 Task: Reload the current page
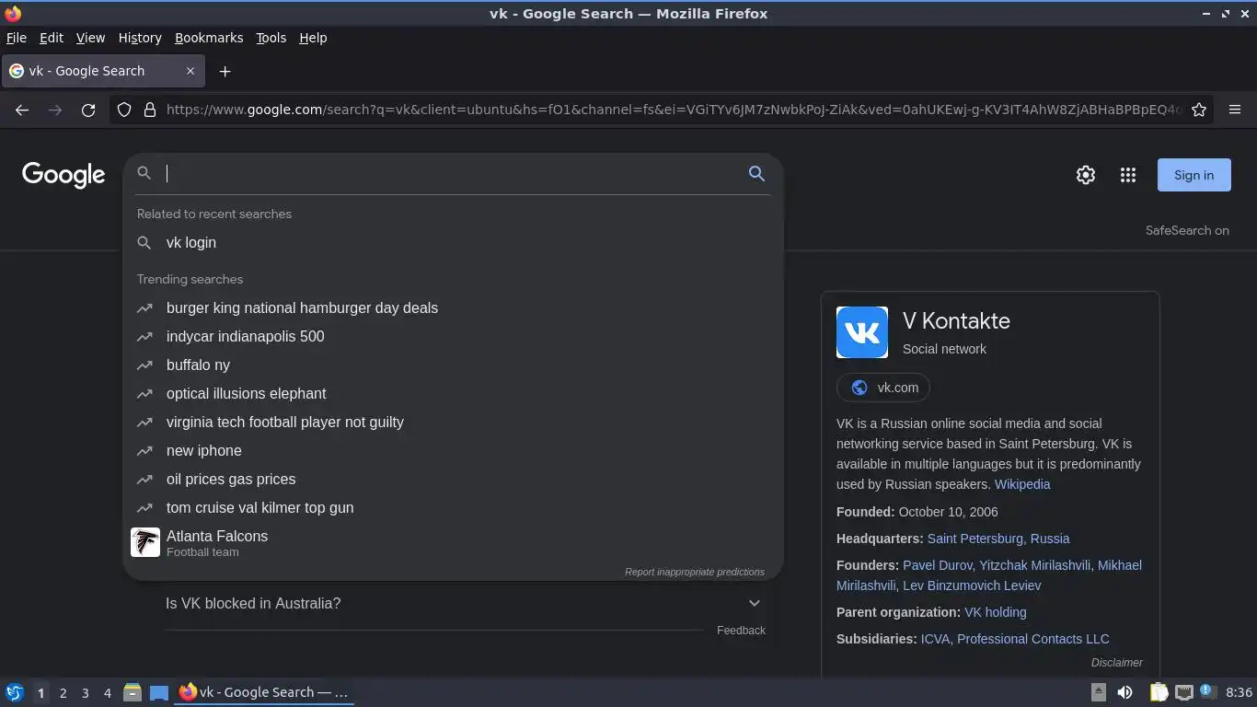click(x=88, y=110)
